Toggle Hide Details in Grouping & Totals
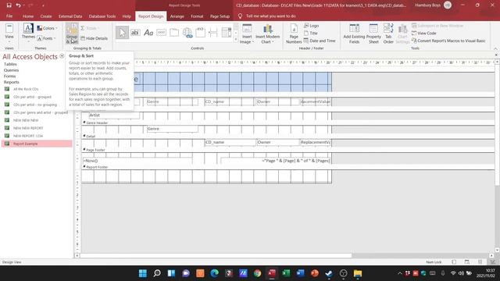The width and height of the screenshot is (500, 281). pos(94,38)
